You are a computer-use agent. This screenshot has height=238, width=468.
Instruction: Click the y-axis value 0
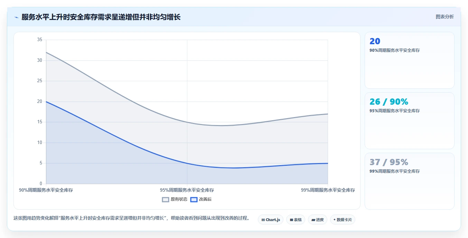click(x=41, y=184)
